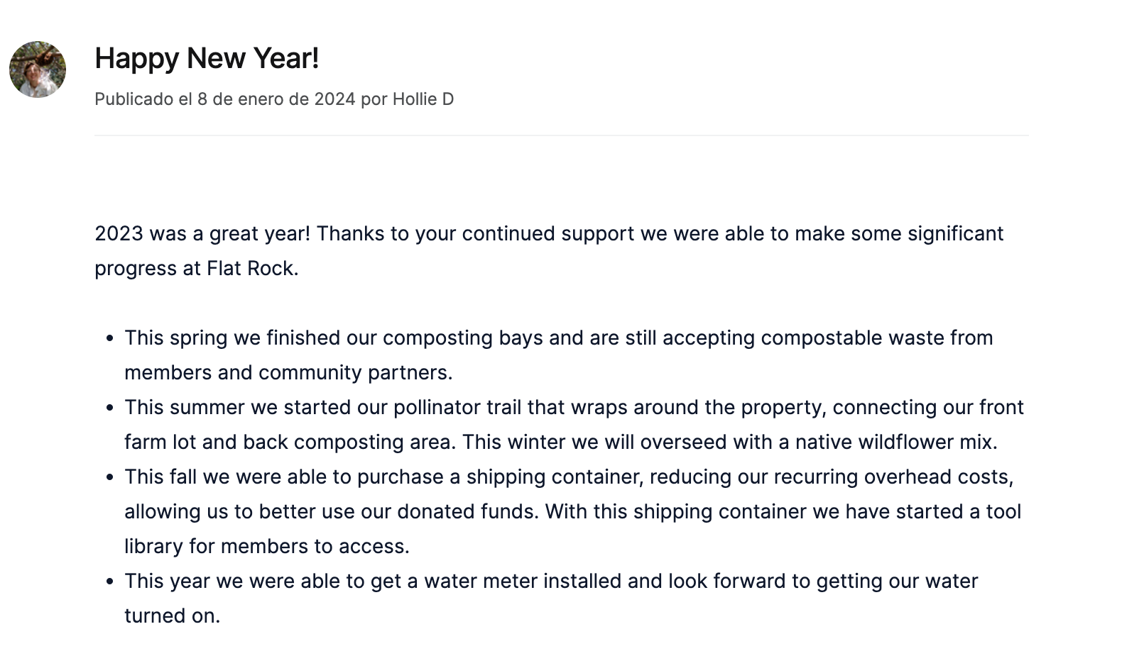The image size is (1122, 651).
Task: Click the final line 'turned on.'
Action: coord(173,616)
